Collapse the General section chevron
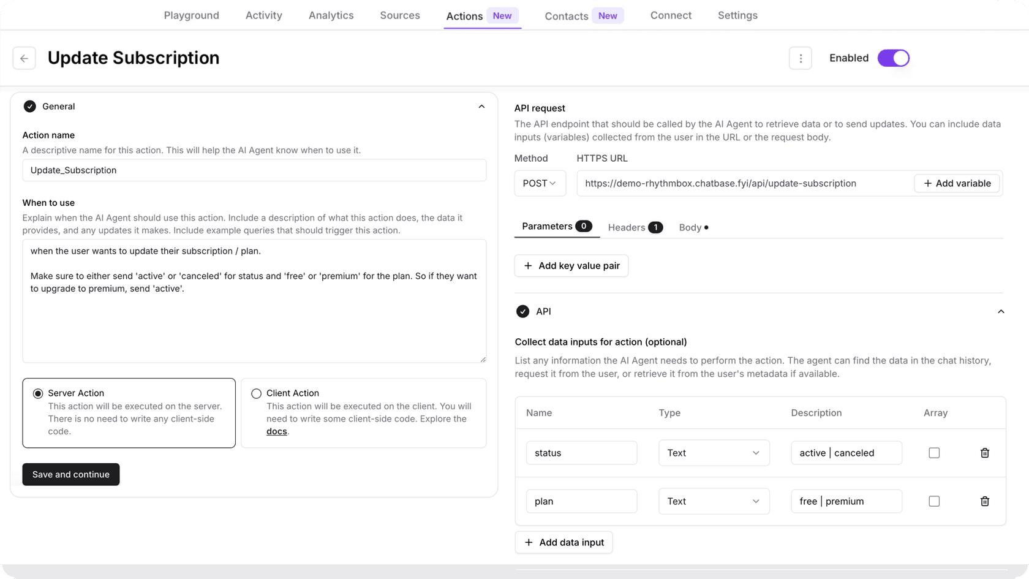 [x=481, y=107]
